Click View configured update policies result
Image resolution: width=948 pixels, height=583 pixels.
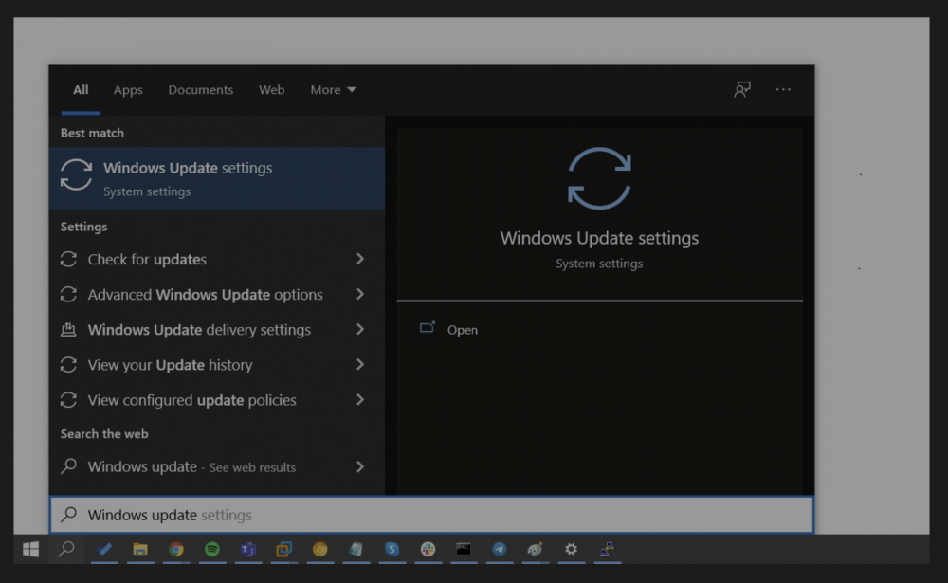click(x=191, y=400)
